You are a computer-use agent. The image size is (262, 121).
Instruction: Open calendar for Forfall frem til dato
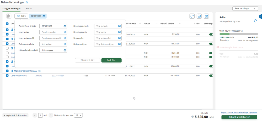[65, 26]
